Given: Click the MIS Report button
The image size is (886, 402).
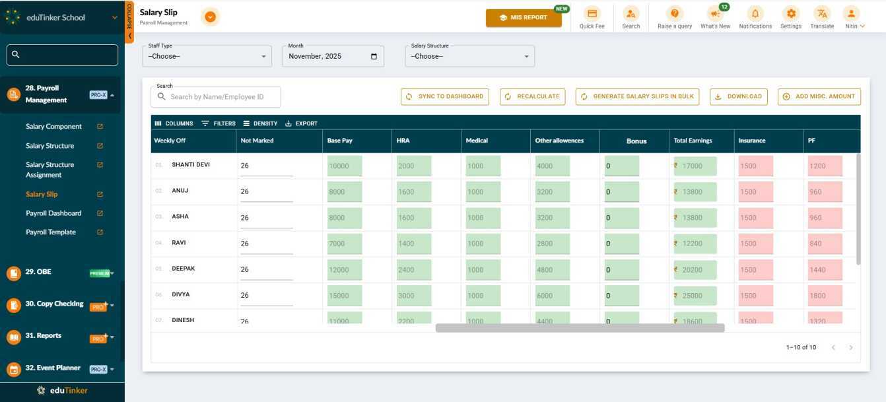Looking at the screenshot, I should 524,18.
